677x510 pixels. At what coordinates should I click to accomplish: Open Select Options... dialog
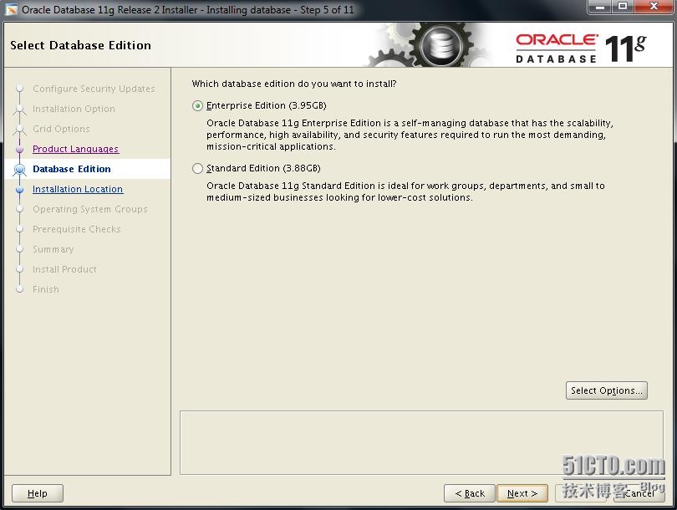tap(606, 390)
